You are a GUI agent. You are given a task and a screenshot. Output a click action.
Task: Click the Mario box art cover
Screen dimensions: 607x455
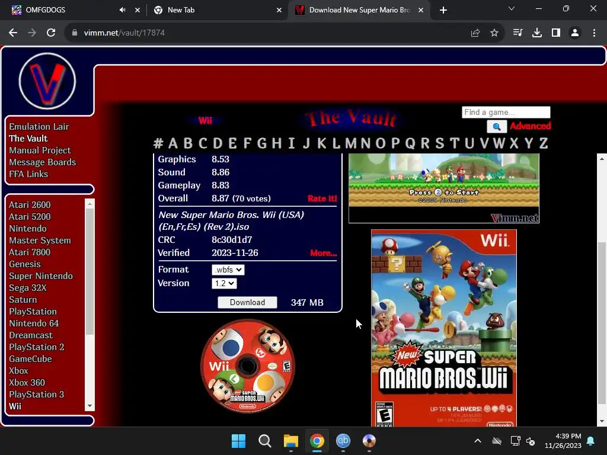(443, 328)
